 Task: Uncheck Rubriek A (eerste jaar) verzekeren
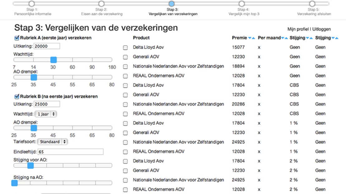coord(17,38)
